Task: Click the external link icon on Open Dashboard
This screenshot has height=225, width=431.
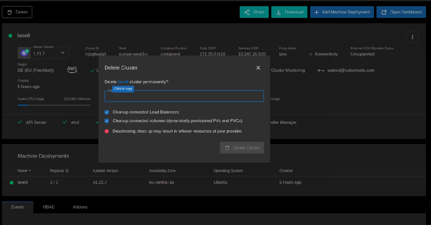Action: click(384, 12)
